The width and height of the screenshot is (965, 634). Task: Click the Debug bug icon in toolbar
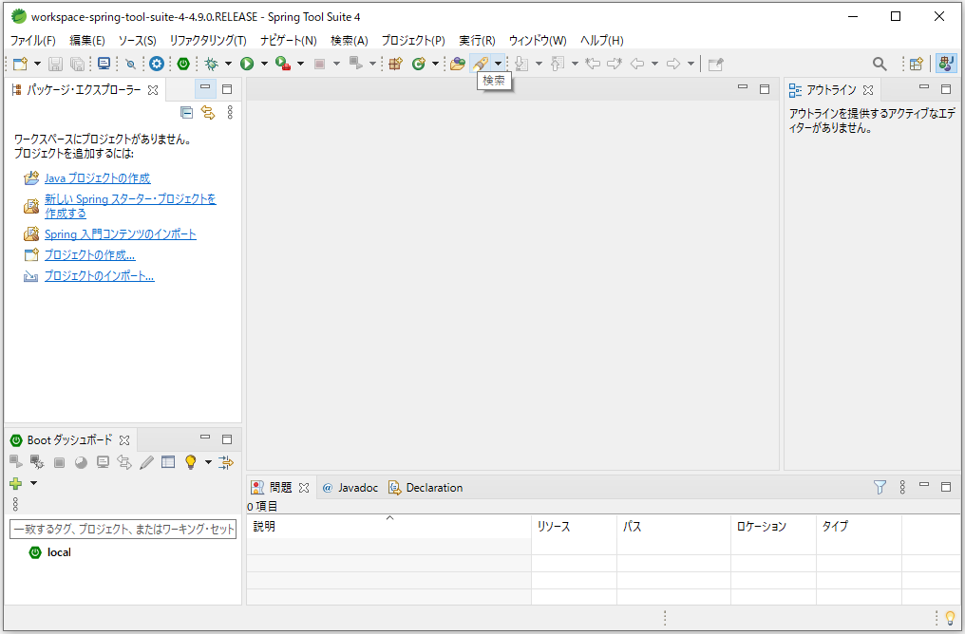(211, 64)
